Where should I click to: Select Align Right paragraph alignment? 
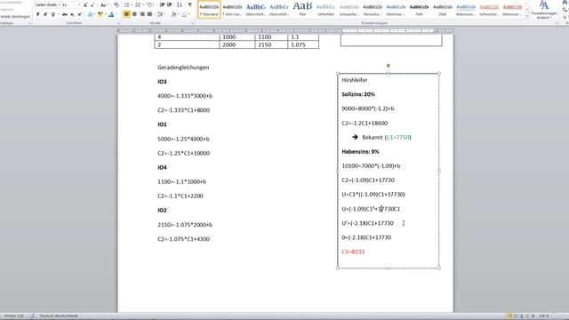pyautogui.click(x=142, y=14)
